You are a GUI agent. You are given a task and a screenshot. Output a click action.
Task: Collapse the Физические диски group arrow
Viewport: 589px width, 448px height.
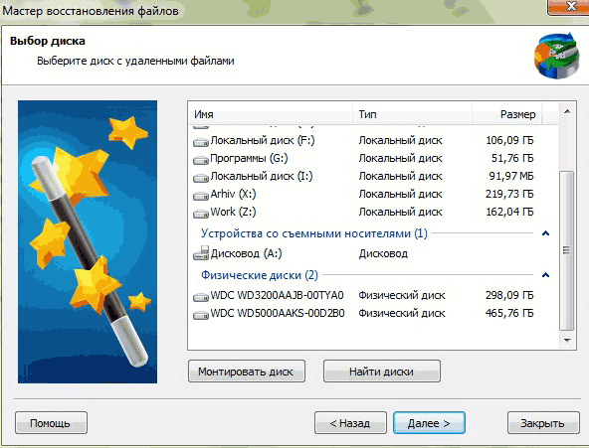click(546, 275)
